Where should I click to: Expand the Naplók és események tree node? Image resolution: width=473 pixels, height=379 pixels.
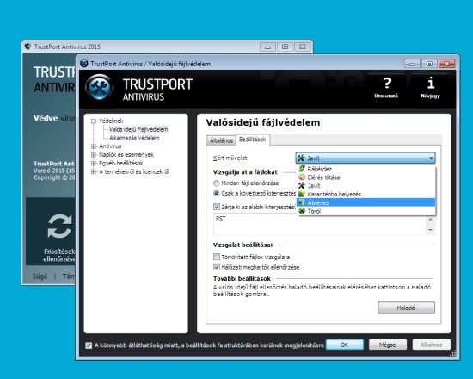pyautogui.click(x=94, y=155)
